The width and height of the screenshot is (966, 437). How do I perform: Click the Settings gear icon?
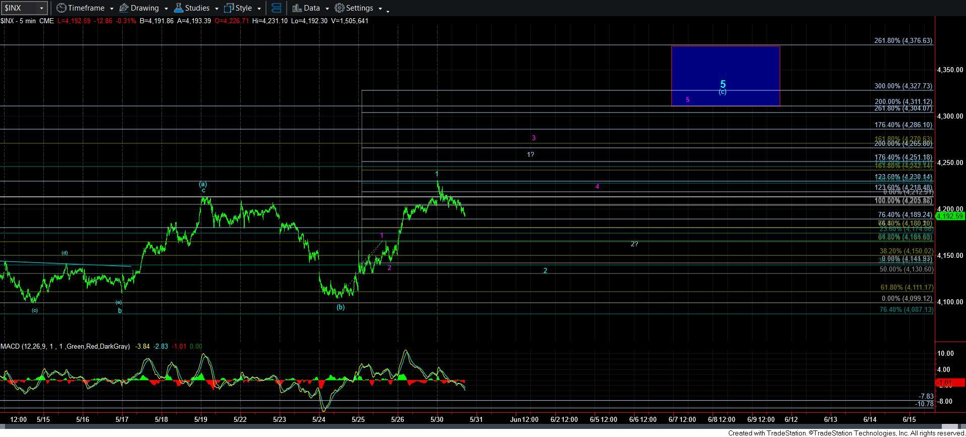pyautogui.click(x=340, y=8)
